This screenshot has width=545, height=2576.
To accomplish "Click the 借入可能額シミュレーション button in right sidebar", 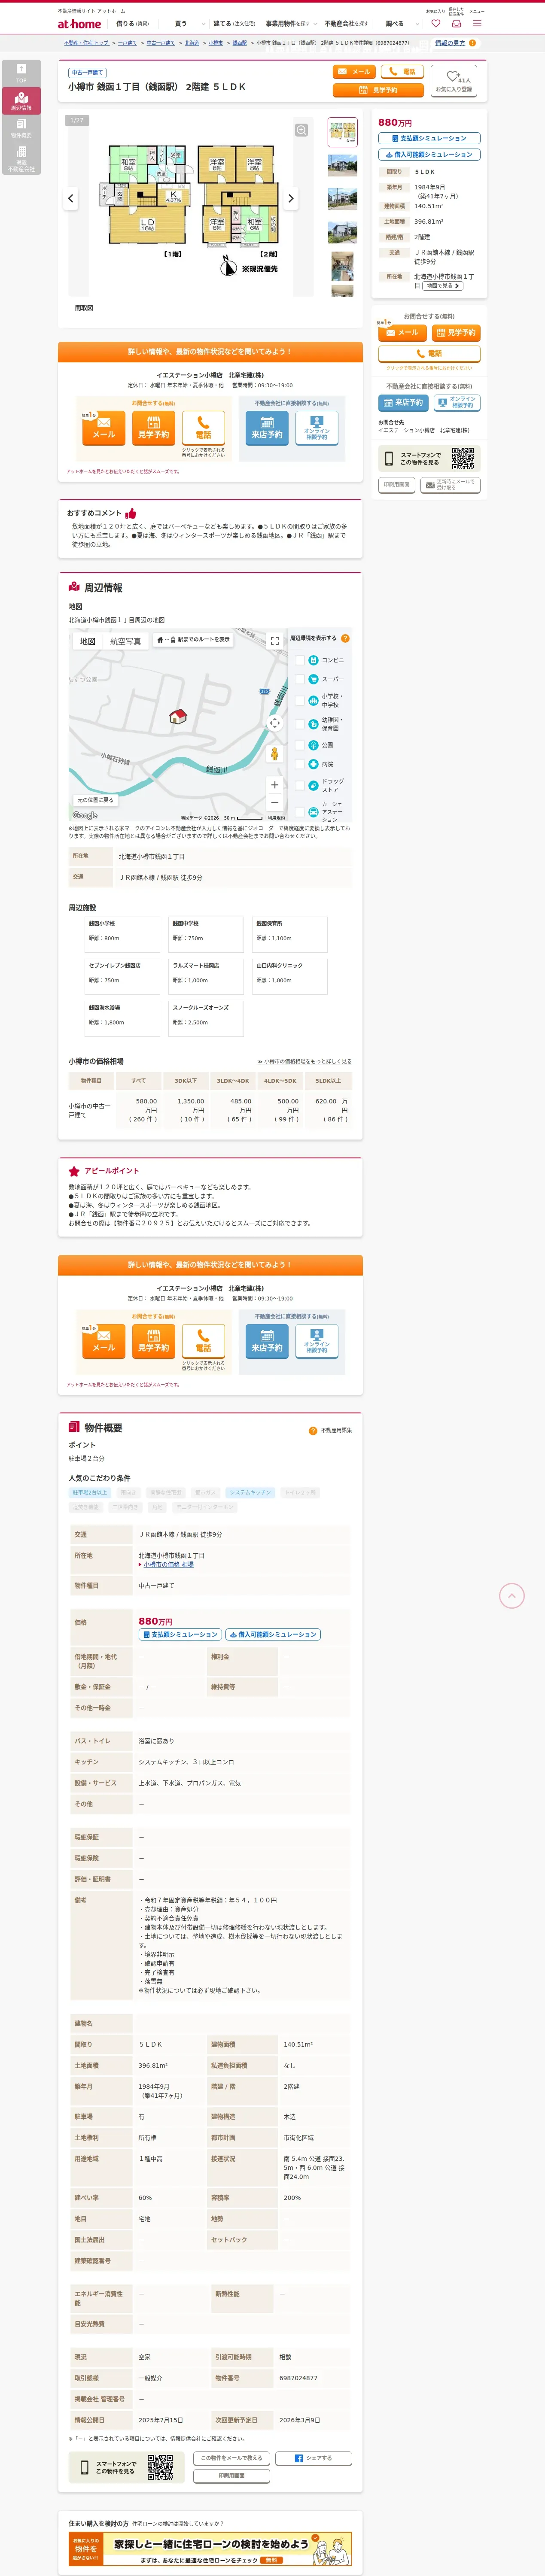I will click(x=429, y=155).
